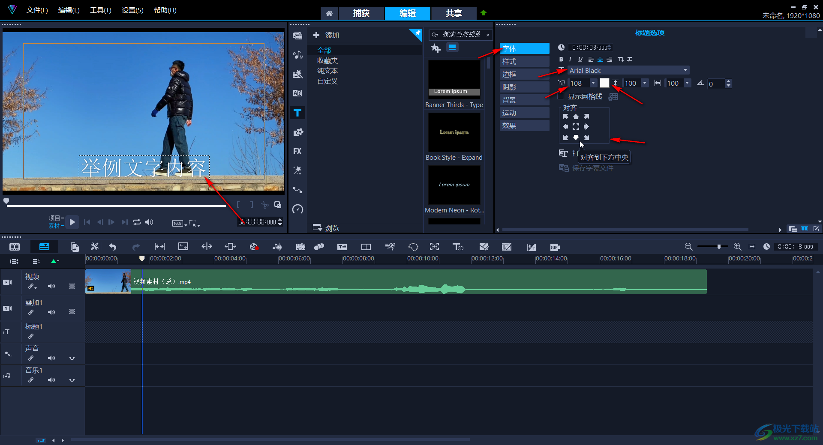
Task: Toggle underline text formatting
Action: [x=580, y=59]
